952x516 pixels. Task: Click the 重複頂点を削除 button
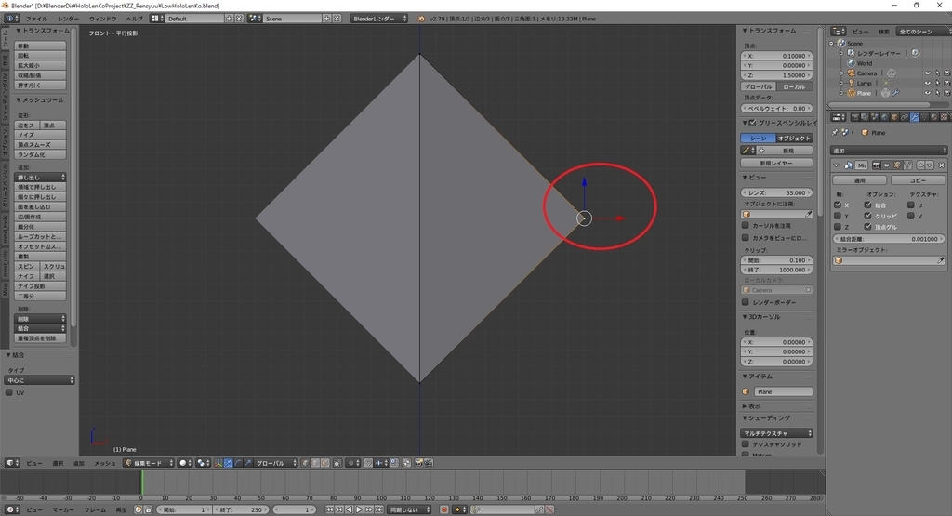40,338
